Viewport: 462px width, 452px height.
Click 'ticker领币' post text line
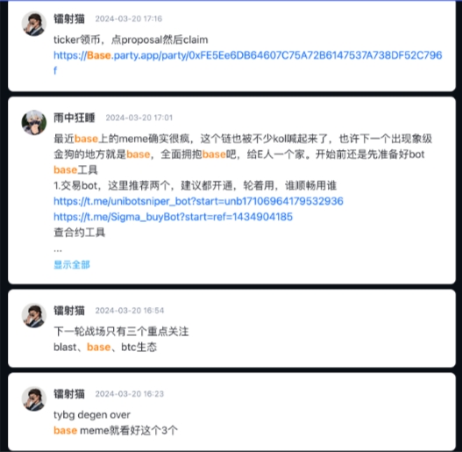pos(131,39)
